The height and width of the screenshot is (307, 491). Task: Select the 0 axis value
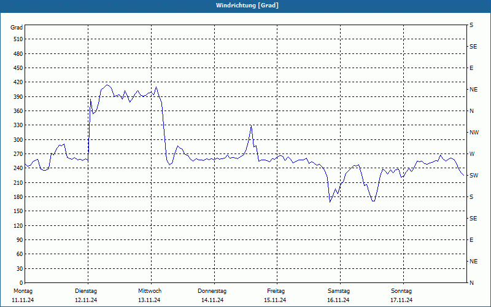21,283
